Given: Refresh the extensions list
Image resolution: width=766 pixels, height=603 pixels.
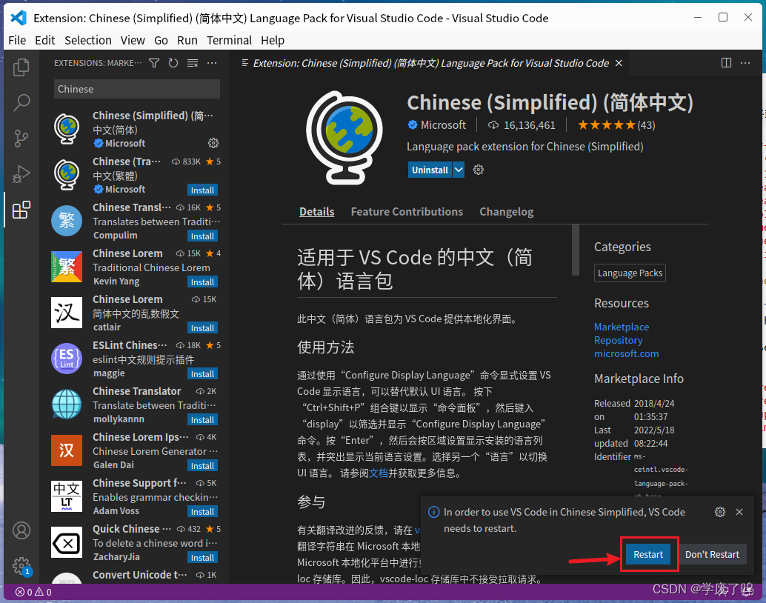Looking at the screenshot, I should point(173,63).
